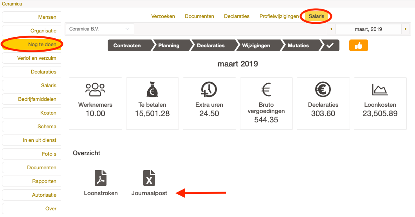Click the Werknemers people icon
This screenshot has height=217, width=415.
pyautogui.click(x=95, y=90)
